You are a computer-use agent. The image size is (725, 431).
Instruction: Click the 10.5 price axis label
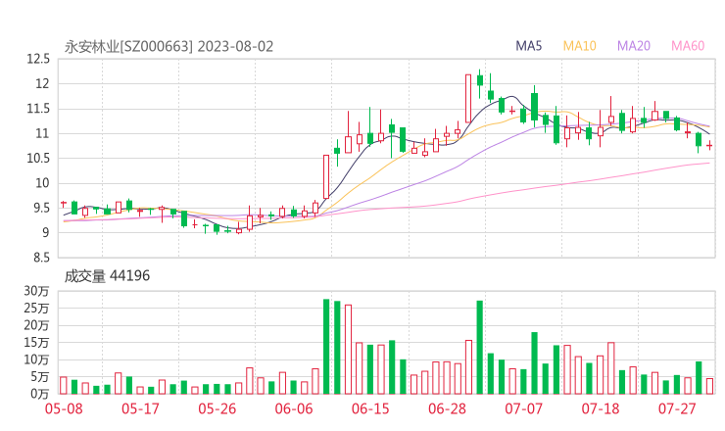pyautogui.click(x=38, y=159)
